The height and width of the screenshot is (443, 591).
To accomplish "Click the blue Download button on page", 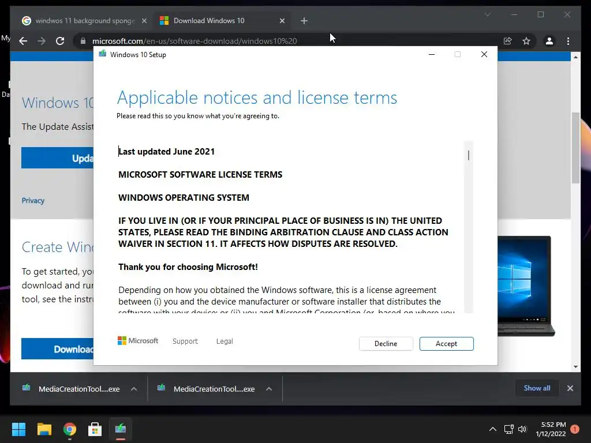I will tap(57, 349).
